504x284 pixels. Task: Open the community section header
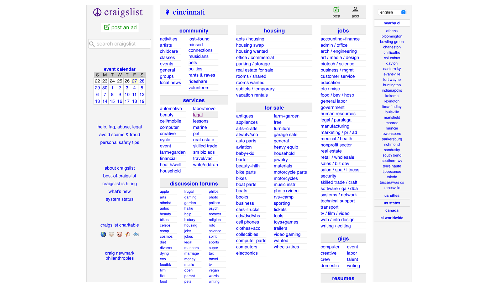click(194, 31)
